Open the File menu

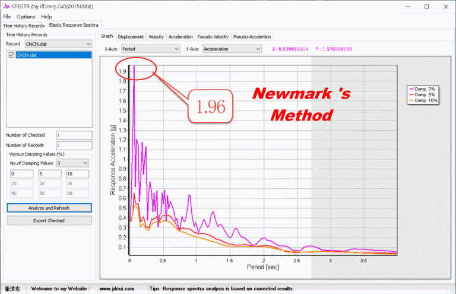tap(7, 17)
